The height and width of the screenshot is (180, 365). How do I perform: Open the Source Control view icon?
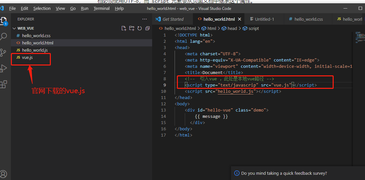[3, 53]
